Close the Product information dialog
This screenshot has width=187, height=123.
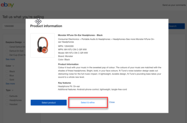click(x=112, y=102)
